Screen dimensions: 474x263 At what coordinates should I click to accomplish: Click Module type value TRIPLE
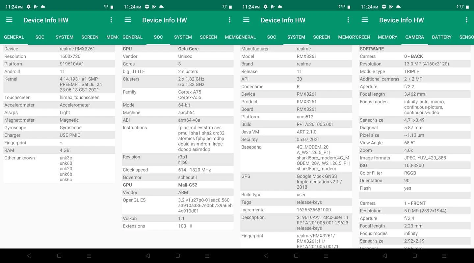click(x=412, y=71)
